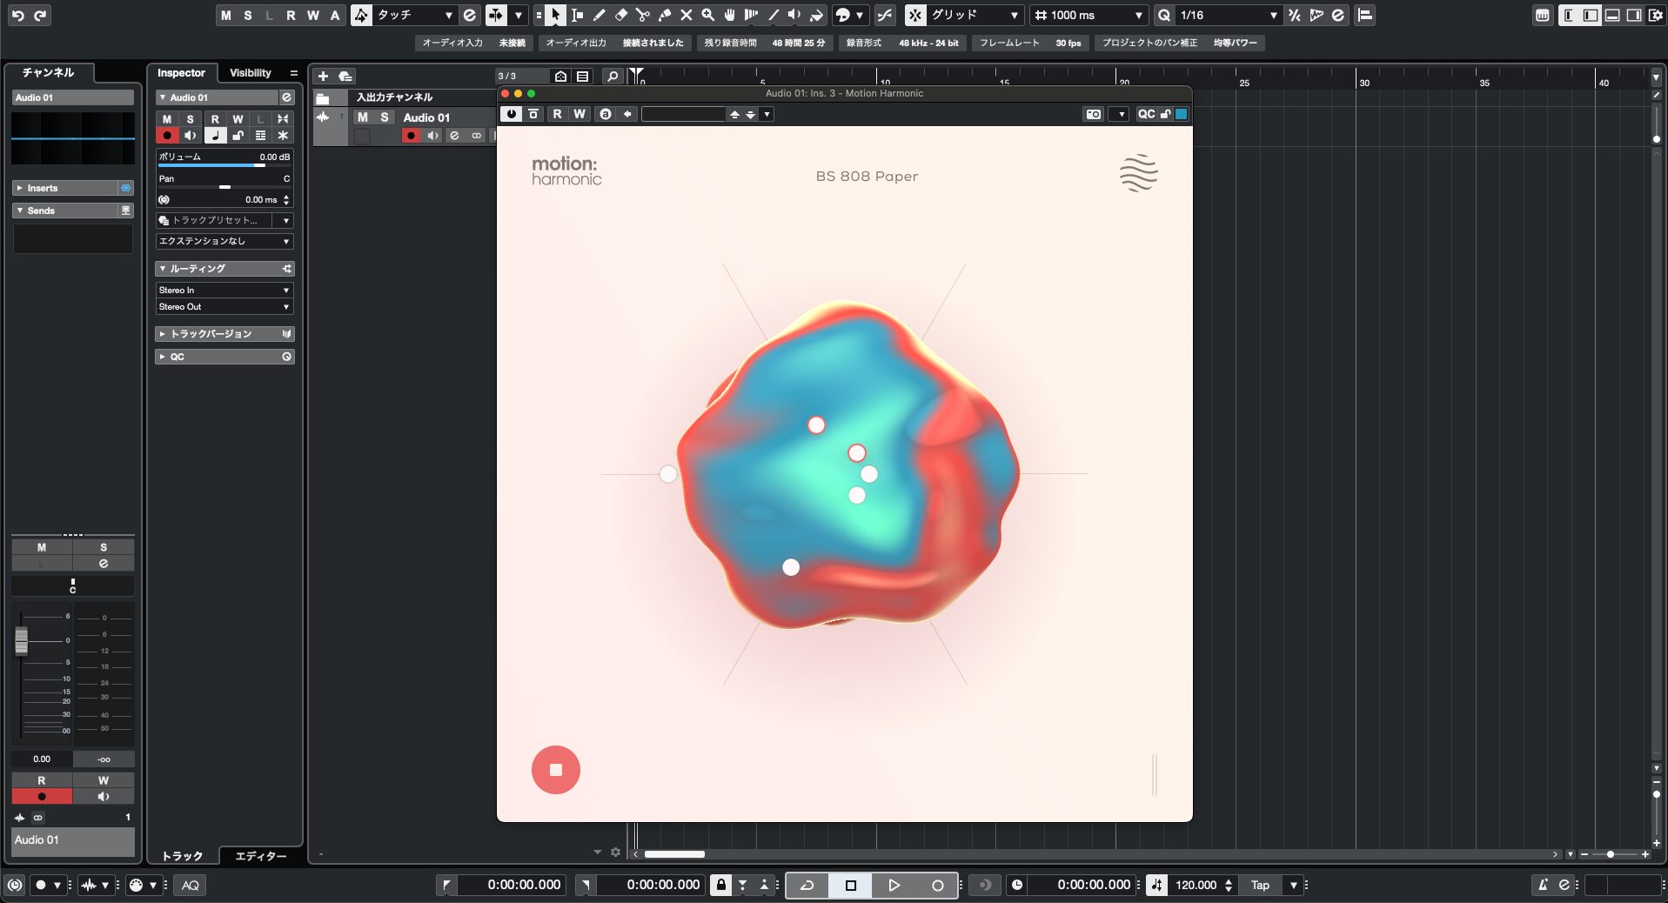Expand the QC section in Inspector
The width and height of the screenshot is (1668, 903).
(x=224, y=357)
